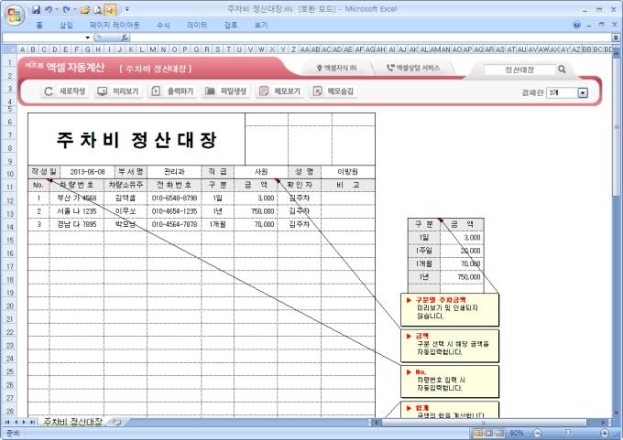Switch to Page Layout view icon

(489, 433)
